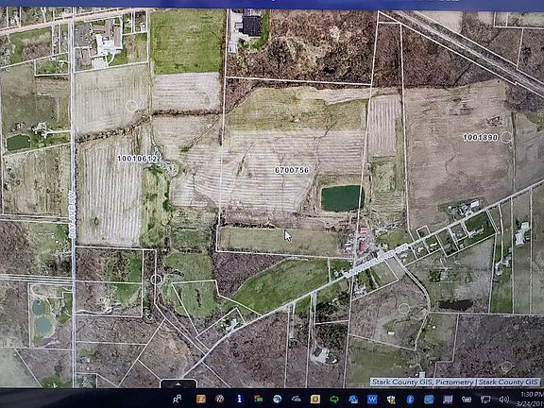
Task: Select parcel label 1001890
Action: (x=481, y=137)
